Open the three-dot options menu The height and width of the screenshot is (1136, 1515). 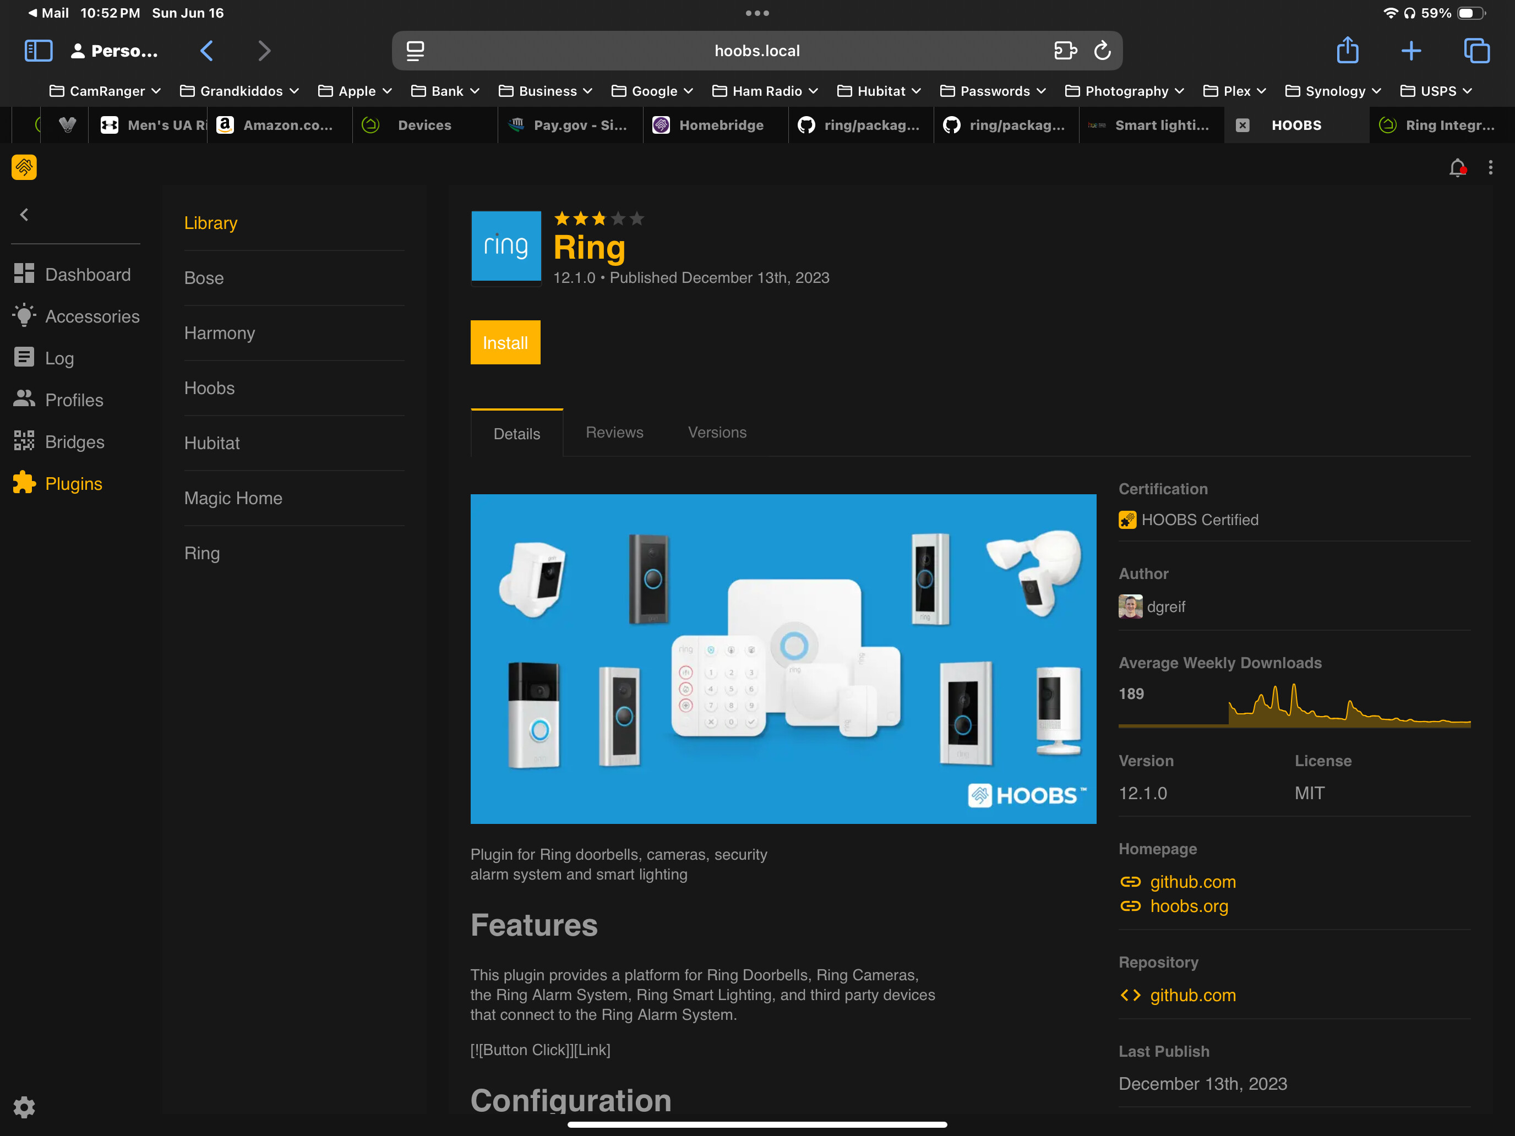(x=1490, y=168)
